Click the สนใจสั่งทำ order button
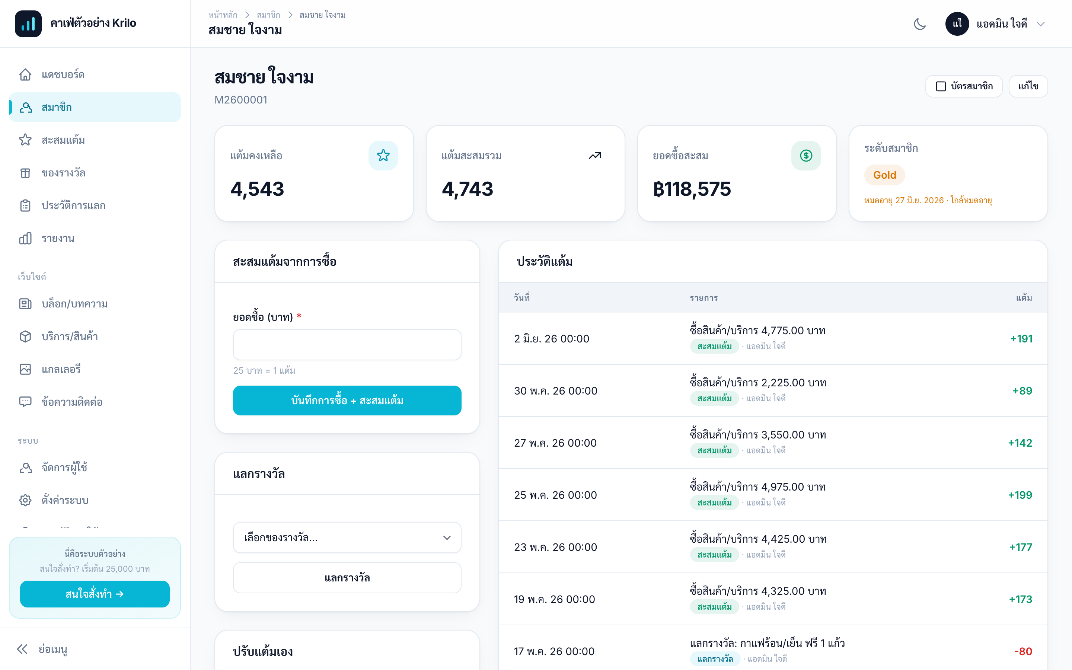 95,594
